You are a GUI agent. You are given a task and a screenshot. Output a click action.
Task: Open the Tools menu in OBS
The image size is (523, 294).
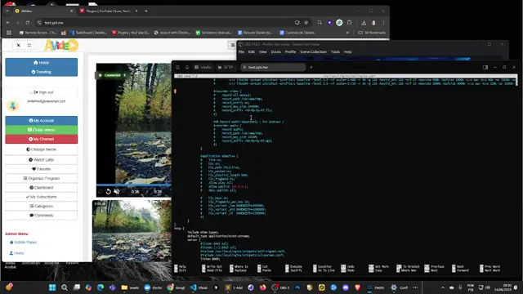(335, 52)
